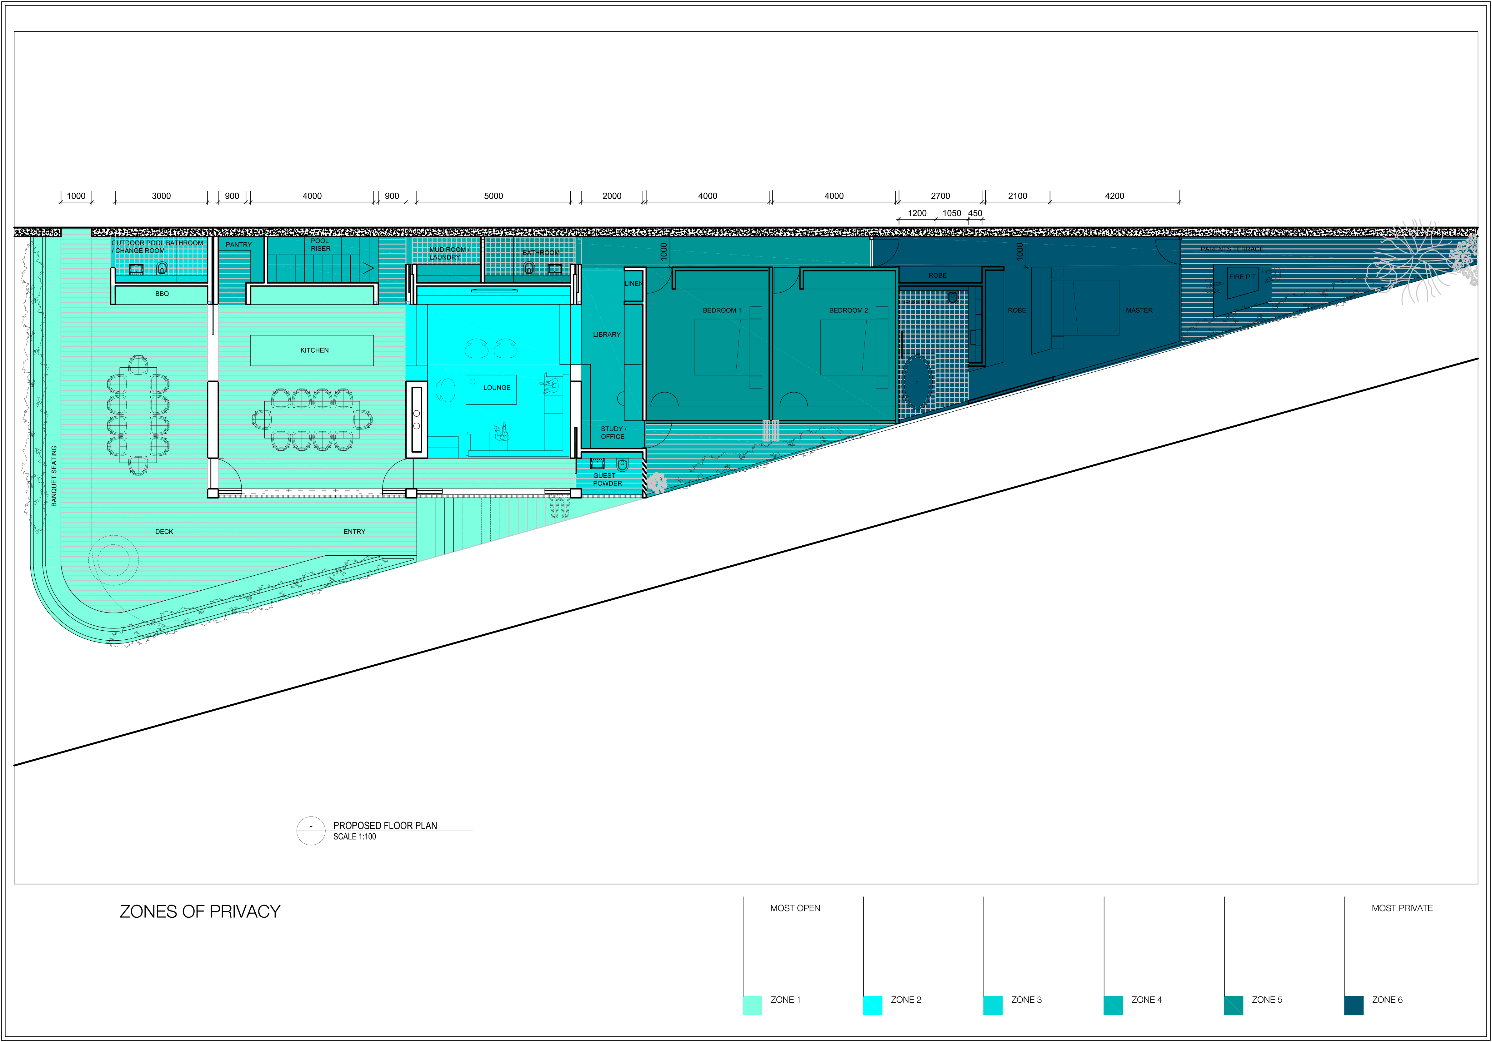Click the toilet symbol in Guest Powder
Screen dimensions: 1492x1042
point(622,465)
